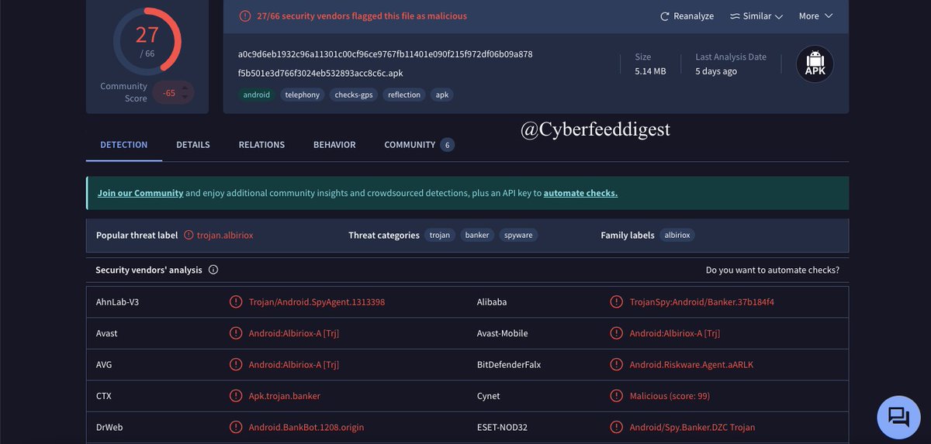Click the Reanalyze button label

point(694,16)
